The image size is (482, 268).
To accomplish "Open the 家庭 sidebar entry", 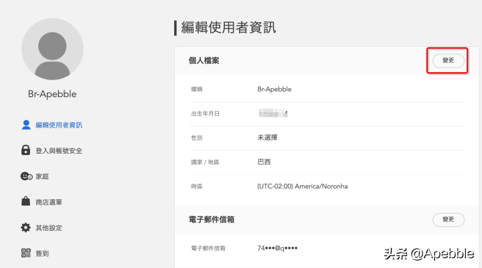I will (42, 176).
